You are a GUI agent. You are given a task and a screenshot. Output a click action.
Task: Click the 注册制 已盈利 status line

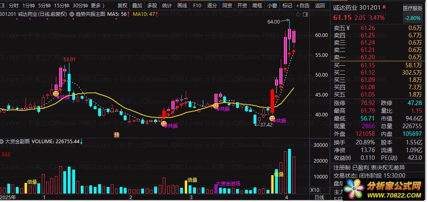pyautogui.click(x=370, y=168)
